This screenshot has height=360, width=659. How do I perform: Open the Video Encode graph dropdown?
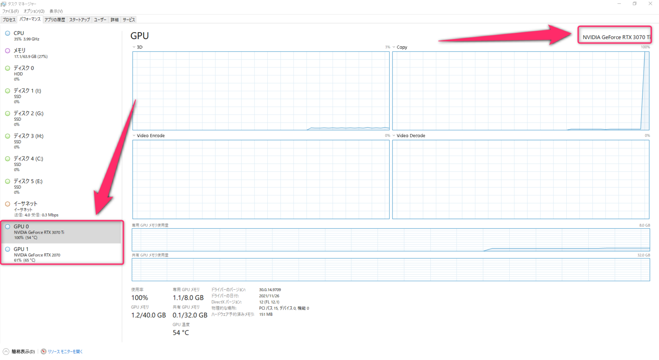click(133, 135)
